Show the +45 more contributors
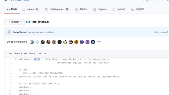The height and width of the screenshot is (95, 169). coord(98,42)
